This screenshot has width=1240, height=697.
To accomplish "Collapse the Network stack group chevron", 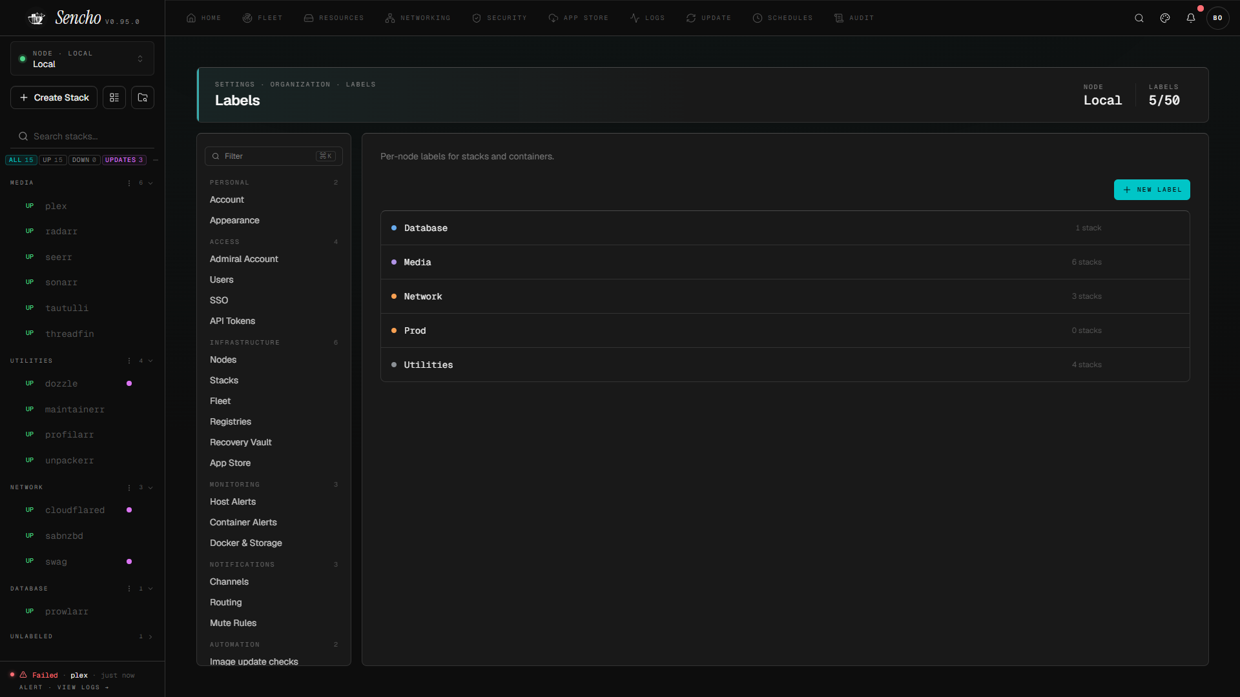I will click(x=150, y=487).
